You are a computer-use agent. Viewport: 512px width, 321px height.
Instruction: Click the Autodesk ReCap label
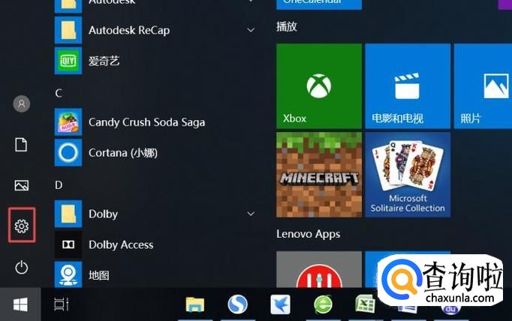(x=129, y=30)
